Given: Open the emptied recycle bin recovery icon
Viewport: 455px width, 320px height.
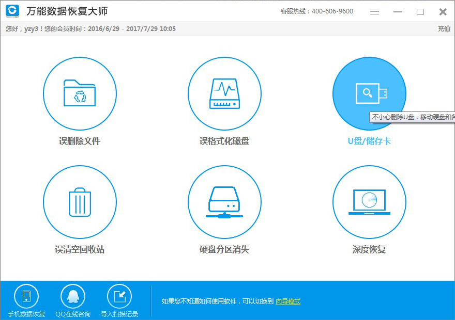Looking at the screenshot, I should click(x=80, y=202).
